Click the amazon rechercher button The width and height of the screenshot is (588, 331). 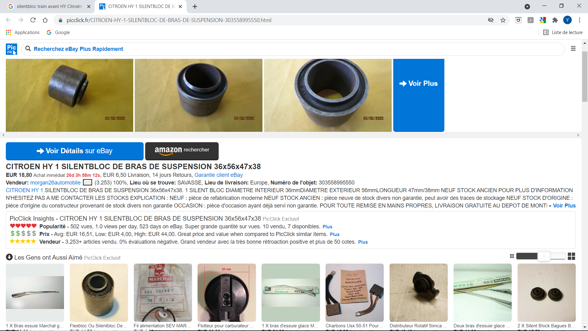pos(182,151)
